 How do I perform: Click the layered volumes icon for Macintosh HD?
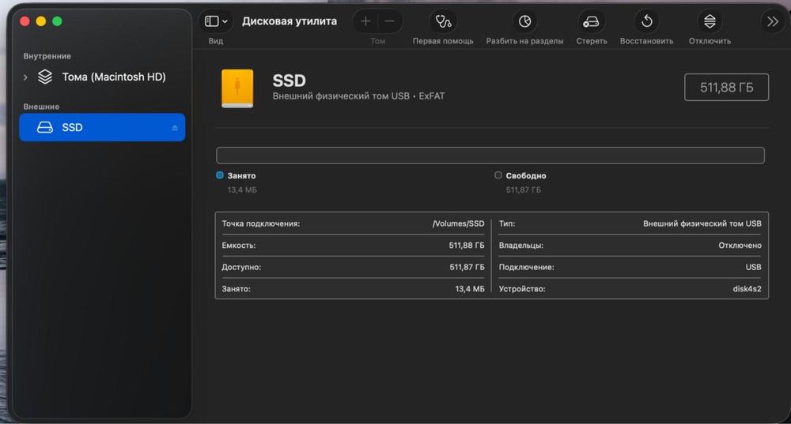click(x=45, y=77)
